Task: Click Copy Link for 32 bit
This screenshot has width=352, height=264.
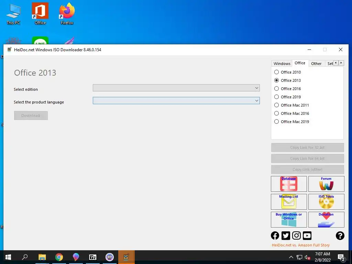Action: point(307,147)
